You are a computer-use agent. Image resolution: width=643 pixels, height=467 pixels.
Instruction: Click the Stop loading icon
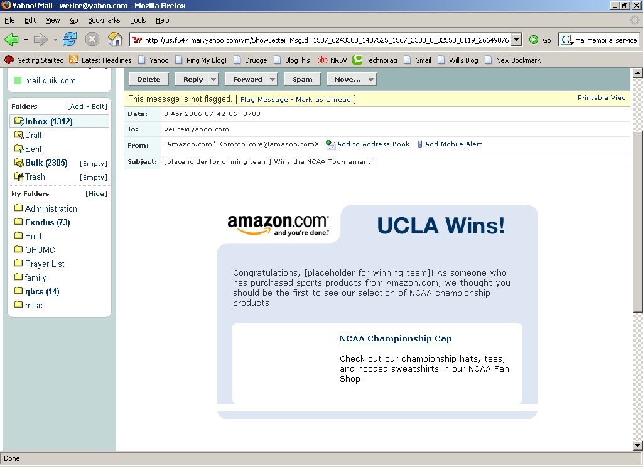click(x=92, y=40)
